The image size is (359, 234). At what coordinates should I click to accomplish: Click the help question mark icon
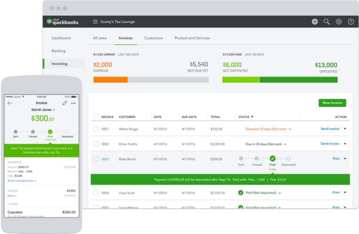click(x=350, y=21)
